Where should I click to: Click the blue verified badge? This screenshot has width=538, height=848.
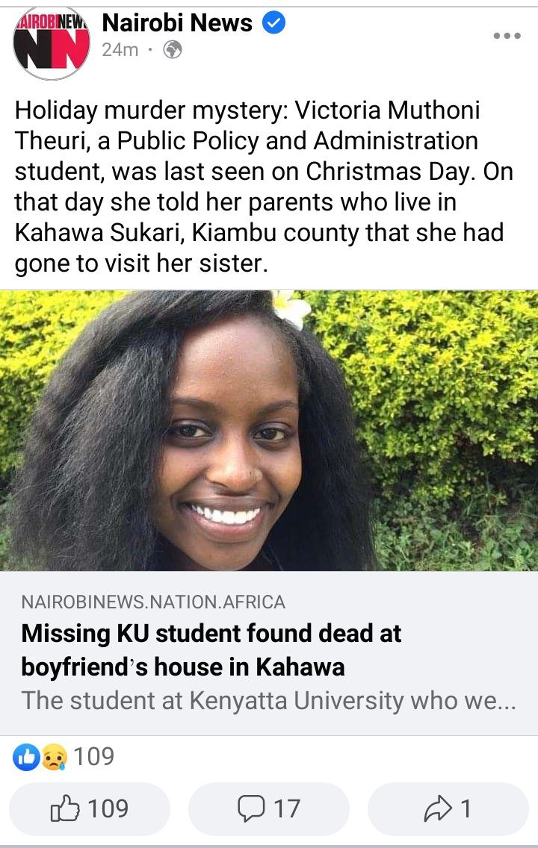click(274, 23)
